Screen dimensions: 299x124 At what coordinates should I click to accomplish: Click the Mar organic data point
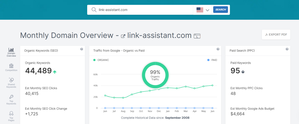pos(186,87)
